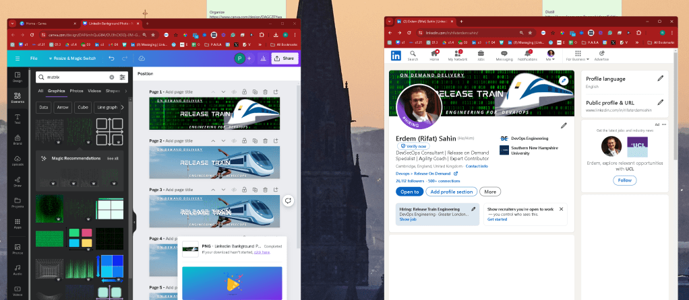The height and width of the screenshot is (300, 689).
Task: Move Page 2 up with chevron
Action: [x=212, y=141]
